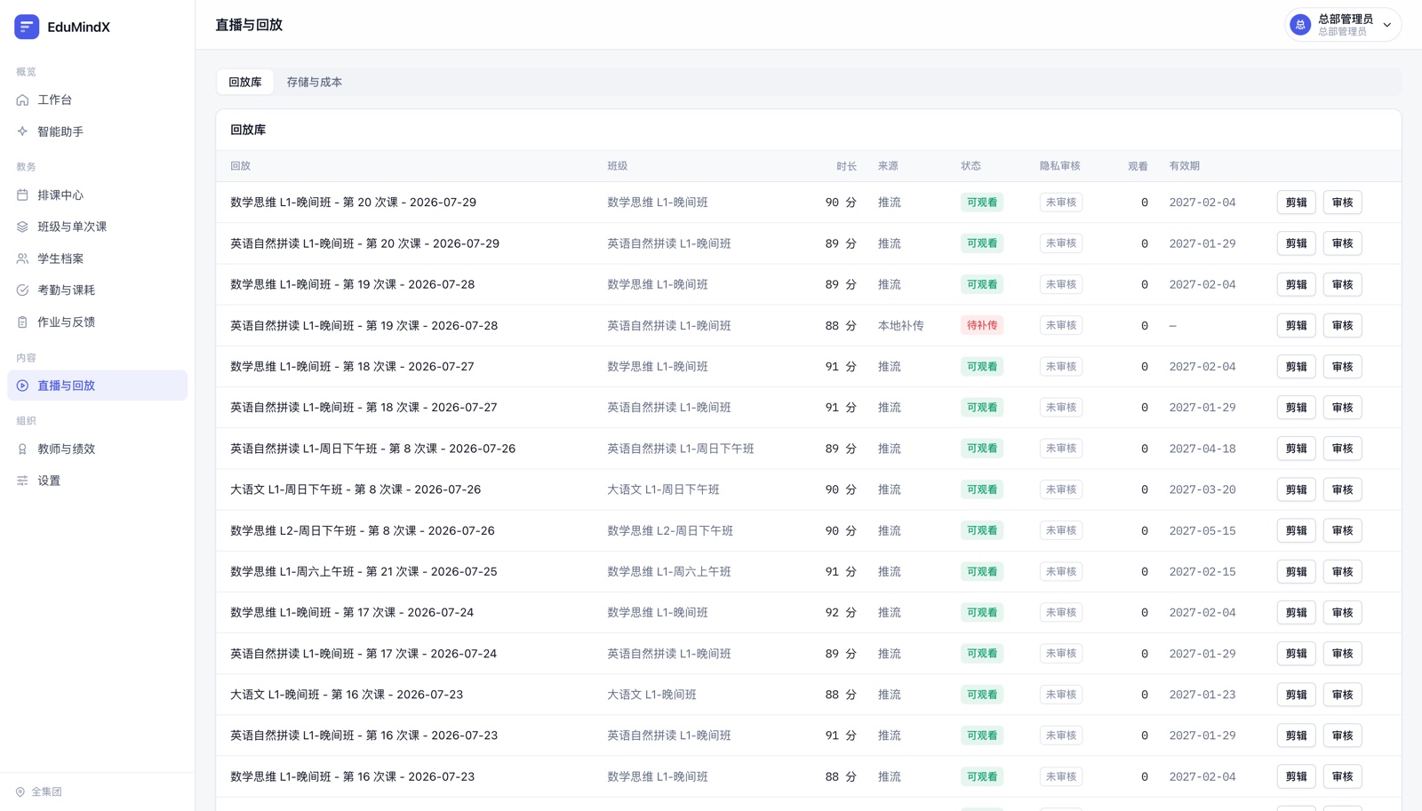Image resolution: width=1422 pixels, height=811 pixels.
Task: Click the 直播与回放 play icon
Action: point(22,386)
